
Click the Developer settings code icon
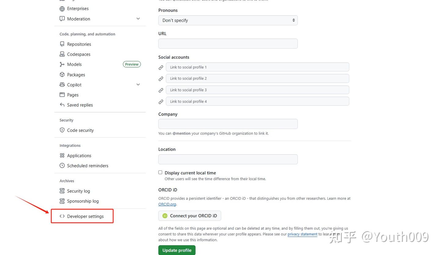(x=62, y=216)
